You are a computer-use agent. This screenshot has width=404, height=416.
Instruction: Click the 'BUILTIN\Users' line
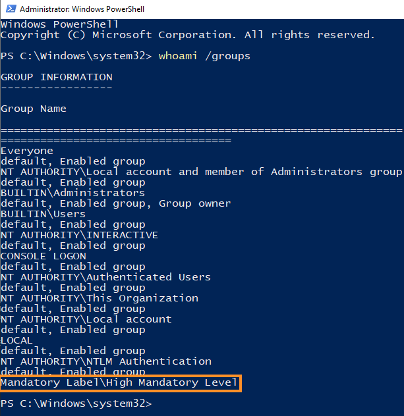43,214
